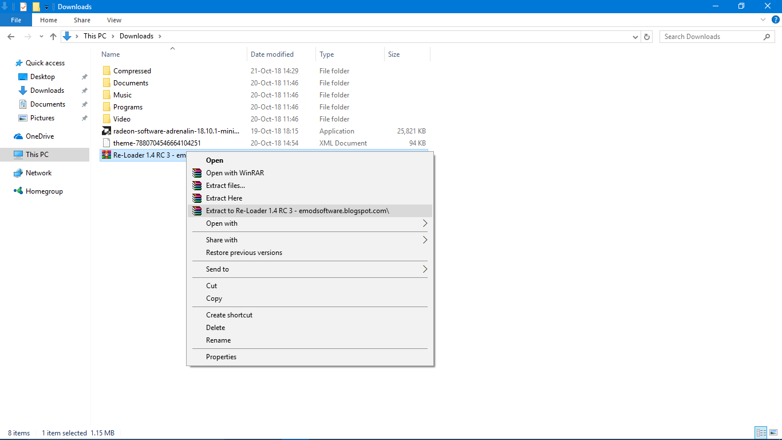Open the OneDrive sidebar entry
782x440 pixels.
click(40, 136)
